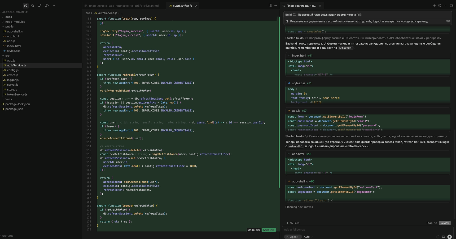Screen dimensions: 456x239
Task: Collapse the public folder
Action: point(9,26)
